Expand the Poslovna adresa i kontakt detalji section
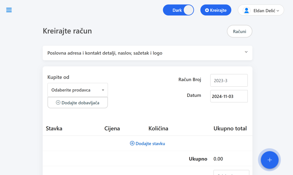Screen dimensions: 293x175 [147, 53]
